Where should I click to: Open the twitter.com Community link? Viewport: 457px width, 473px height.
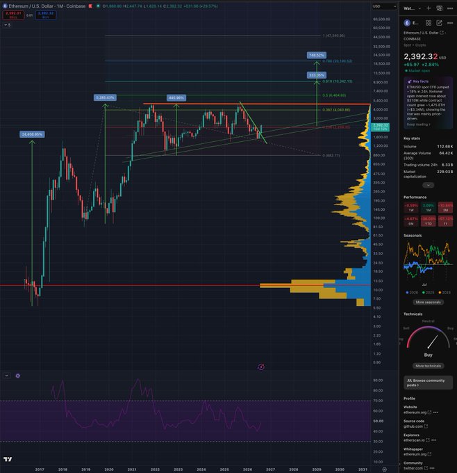(413, 468)
